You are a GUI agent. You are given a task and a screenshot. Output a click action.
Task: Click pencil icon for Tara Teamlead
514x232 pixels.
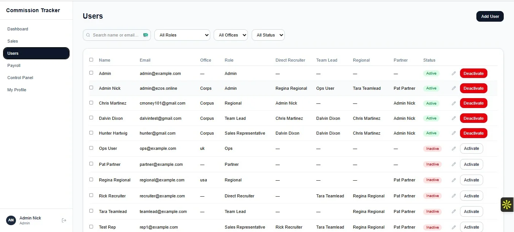tap(454, 211)
